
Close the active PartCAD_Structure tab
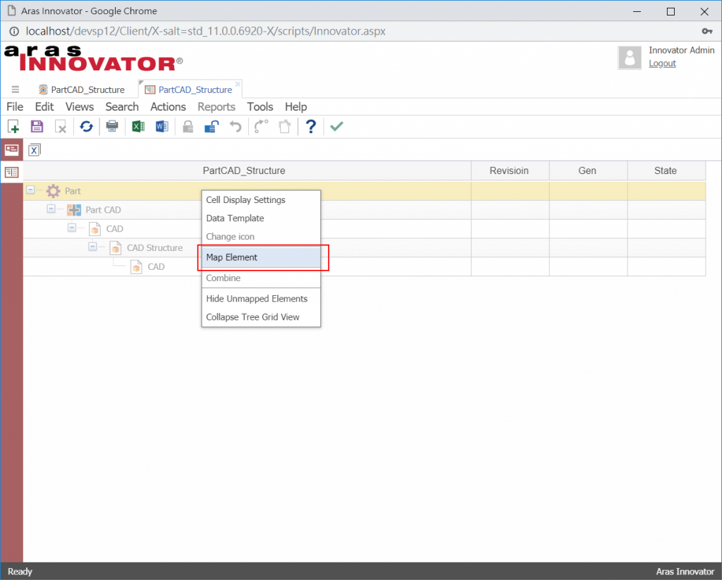coord(238,84)
